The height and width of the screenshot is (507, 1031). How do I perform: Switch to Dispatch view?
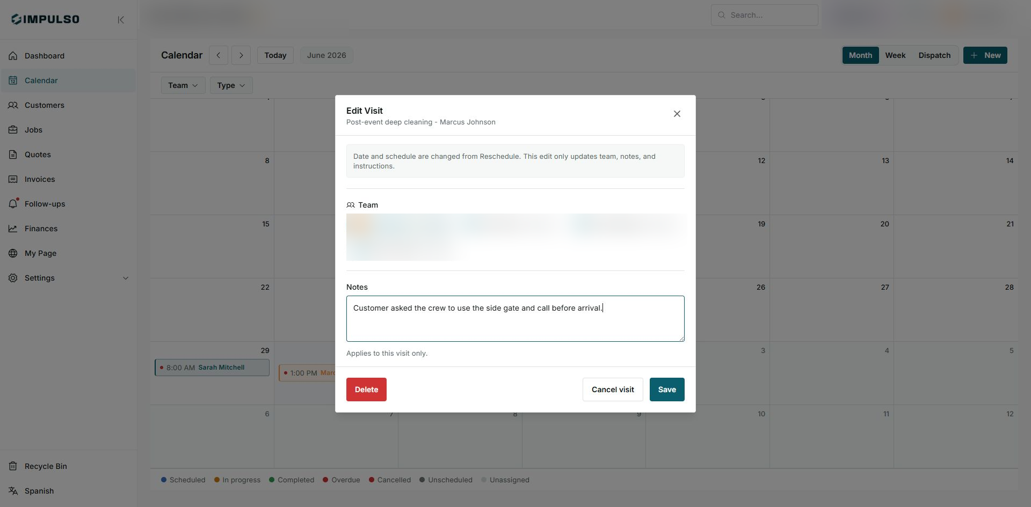(934, 55)
